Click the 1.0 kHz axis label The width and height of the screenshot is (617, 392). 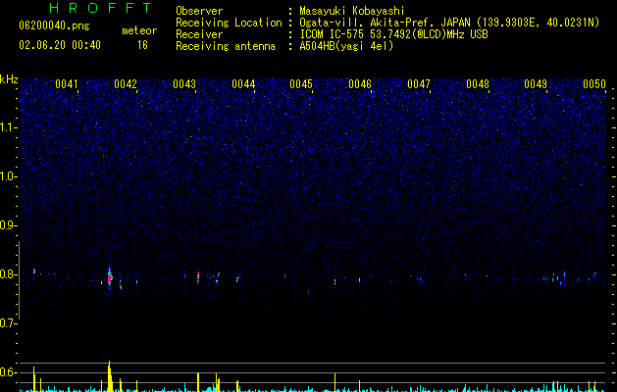point(9,176)
